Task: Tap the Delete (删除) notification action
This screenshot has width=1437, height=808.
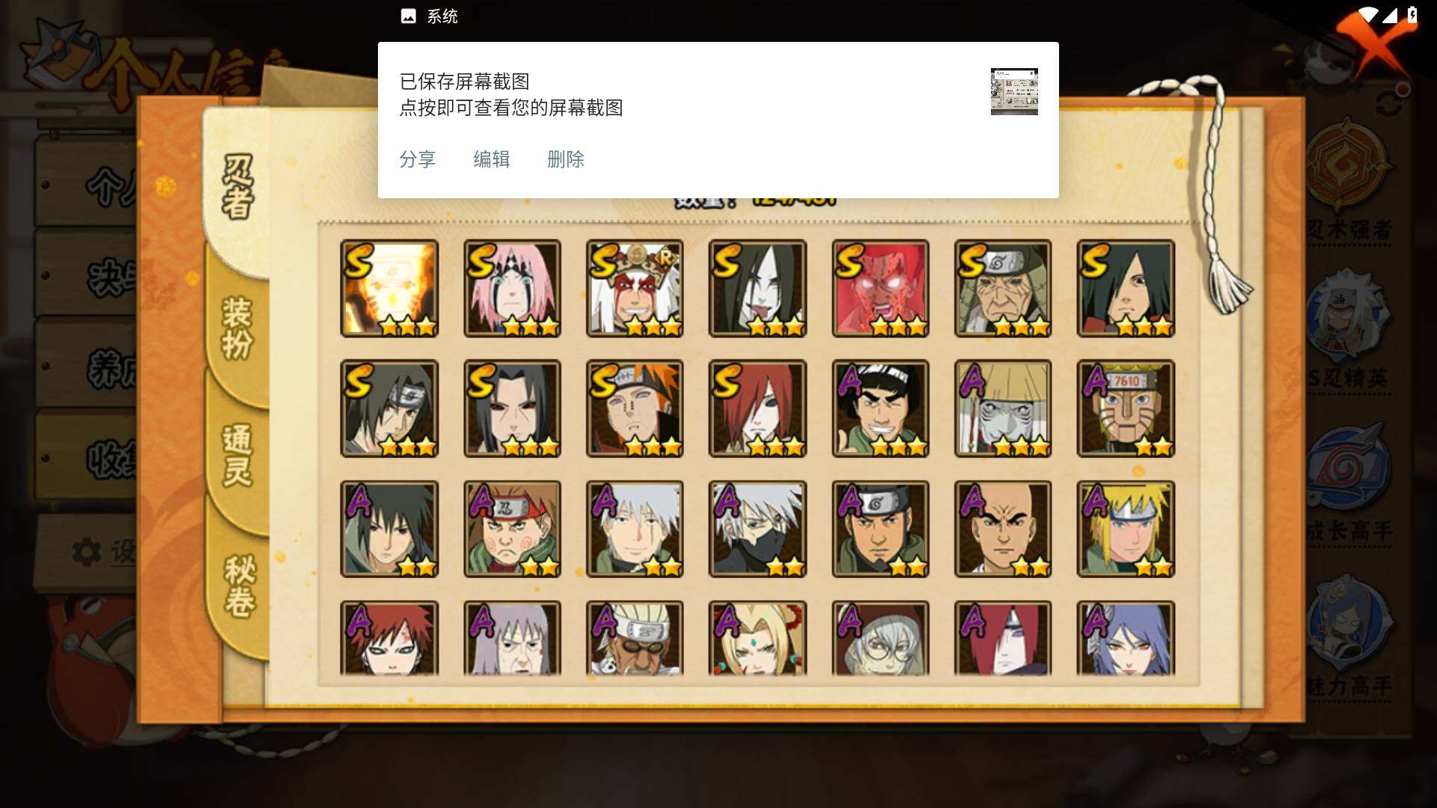Action: click(565, 159)
